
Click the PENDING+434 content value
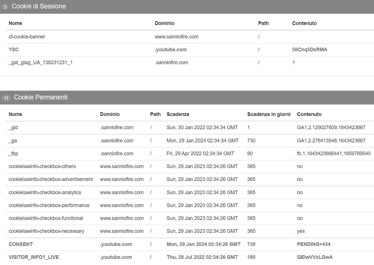pos(313,244)
